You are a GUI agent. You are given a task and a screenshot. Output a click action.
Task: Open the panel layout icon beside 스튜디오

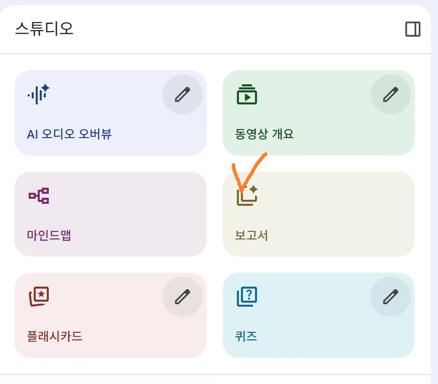click(x=413, y=29)
